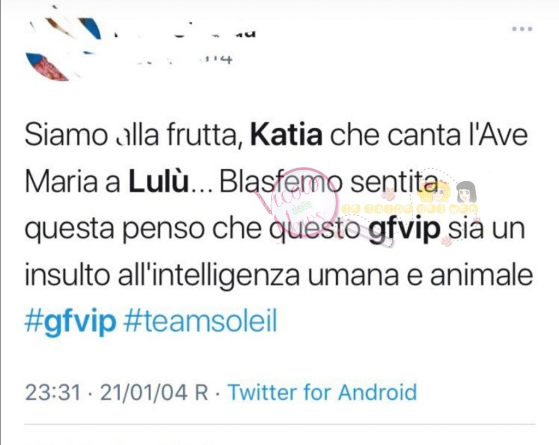The height and width of the screenshot is (445, 559).
Task: Click the dark-haired cartoon girl face
Action: (465, 193)
